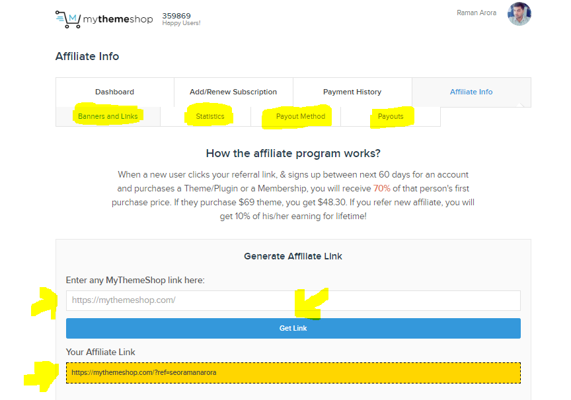Image resolution: width=571 pixels, height=400 pixels.
Task: Click the Affiliate Info page heading
Action: click(x=87, y=56)
